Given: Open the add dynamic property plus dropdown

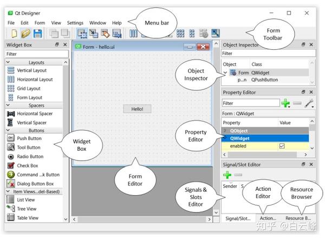Looking at the screenshot, I should [x=286, y=103].
